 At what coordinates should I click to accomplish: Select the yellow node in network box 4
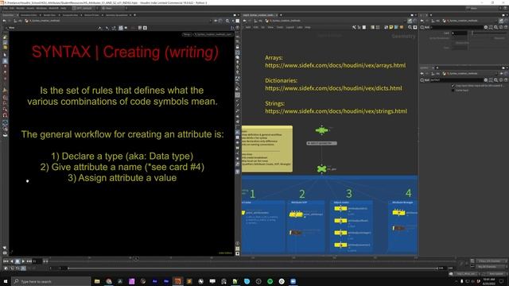[398, 213]
